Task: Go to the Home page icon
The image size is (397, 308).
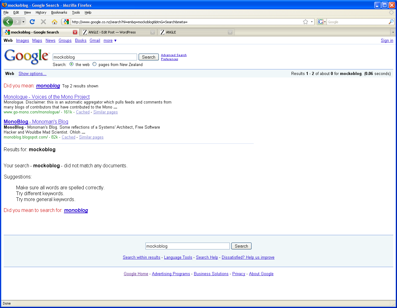Action: click(x=55, y=22)
